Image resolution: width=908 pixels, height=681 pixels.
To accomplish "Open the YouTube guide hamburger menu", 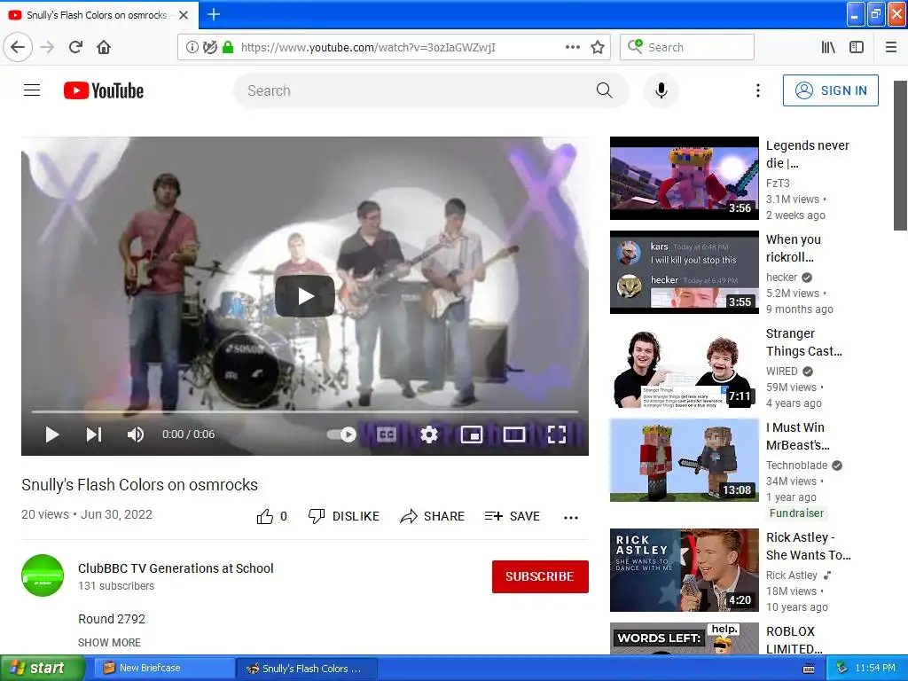I will pos(32,90).
